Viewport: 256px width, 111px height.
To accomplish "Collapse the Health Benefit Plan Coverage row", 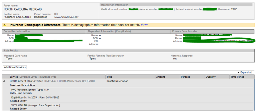I will pos(4,81).
